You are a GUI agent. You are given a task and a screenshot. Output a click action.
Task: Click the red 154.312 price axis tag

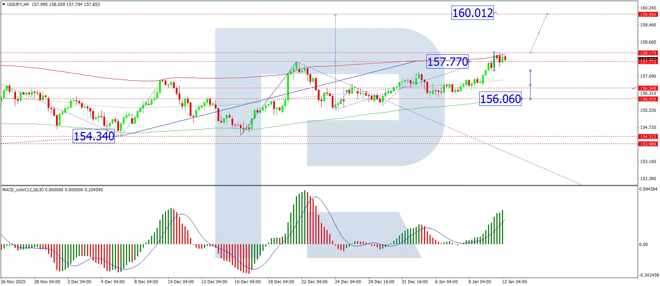tap(648, 137)
